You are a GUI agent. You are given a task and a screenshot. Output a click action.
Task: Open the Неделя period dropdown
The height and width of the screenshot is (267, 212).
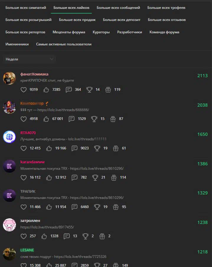coord(29,59)
